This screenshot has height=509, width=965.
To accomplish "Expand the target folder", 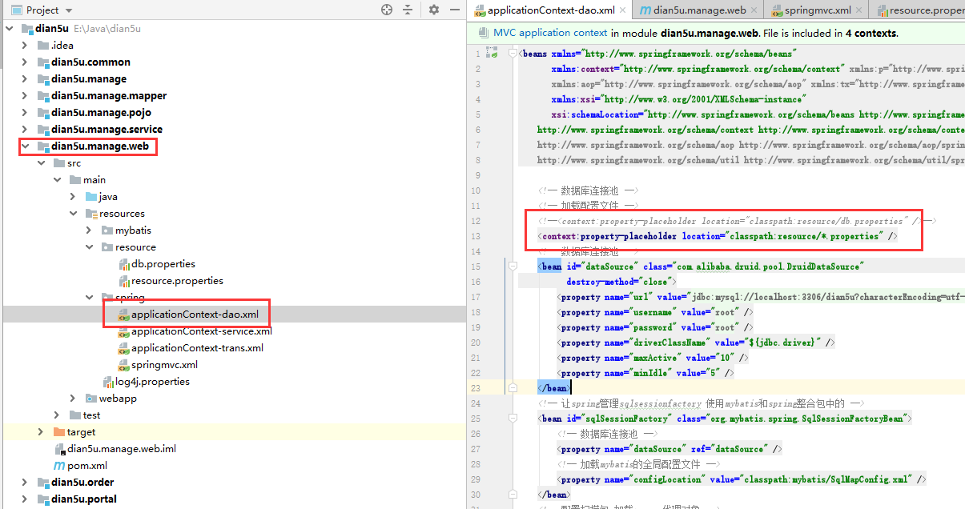I will pyautogui.click(x=40, y=431).
